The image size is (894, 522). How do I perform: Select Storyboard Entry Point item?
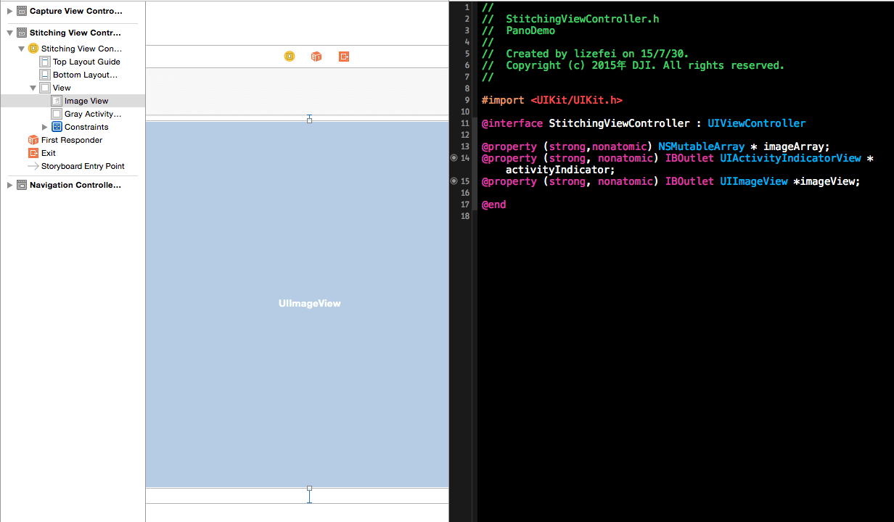[83, 166]
